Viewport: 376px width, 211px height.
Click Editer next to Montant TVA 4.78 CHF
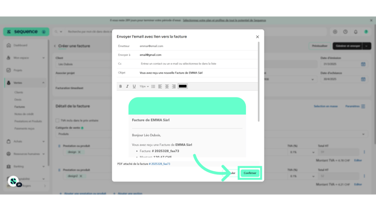pos(358,160)
